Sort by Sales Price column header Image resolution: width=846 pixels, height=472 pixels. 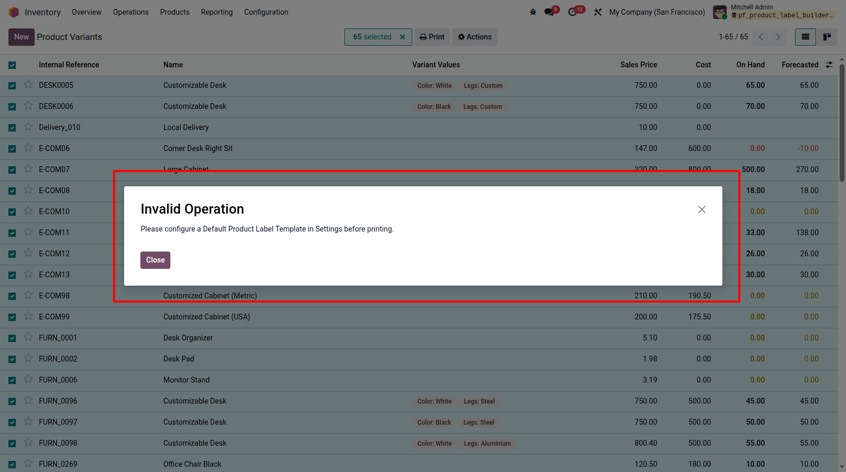[x=639, y=65]
